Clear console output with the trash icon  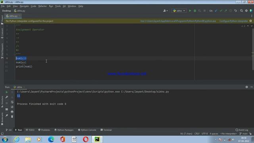(x=12, y=116)
